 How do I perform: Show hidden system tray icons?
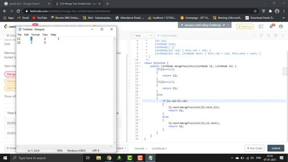click(232, 158)
